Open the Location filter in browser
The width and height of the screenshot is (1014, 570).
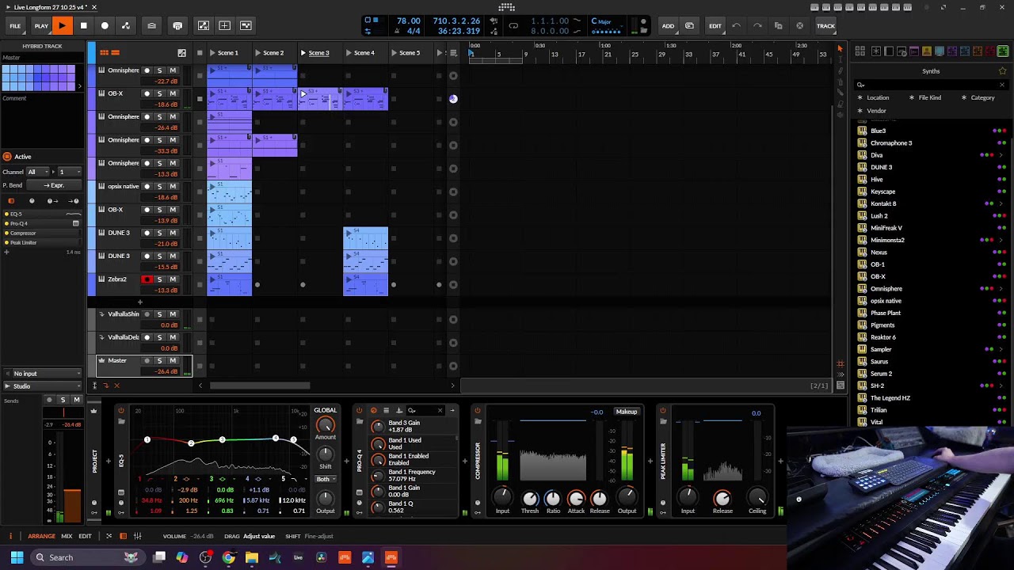[x=873, y=97]
